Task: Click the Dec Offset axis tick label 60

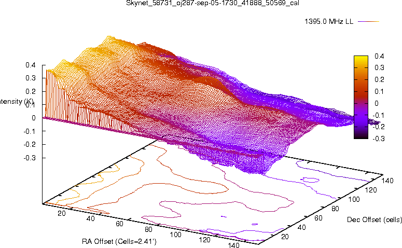Action: click(x=318, y=218)
